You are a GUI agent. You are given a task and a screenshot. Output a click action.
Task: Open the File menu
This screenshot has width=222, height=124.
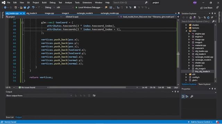(9, 2)
